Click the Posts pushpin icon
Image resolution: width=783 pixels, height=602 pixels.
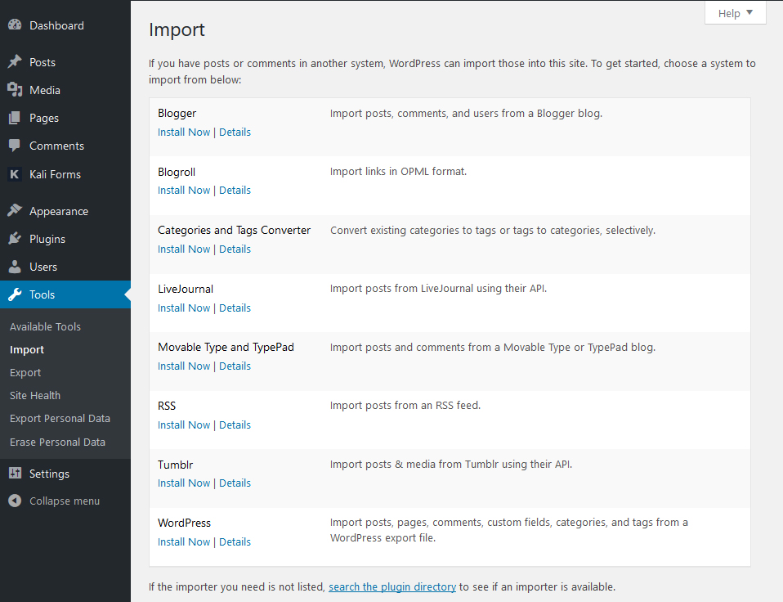(15, 62)
